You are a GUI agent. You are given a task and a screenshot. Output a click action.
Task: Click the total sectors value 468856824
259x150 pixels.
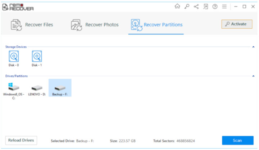click(186, 141)
